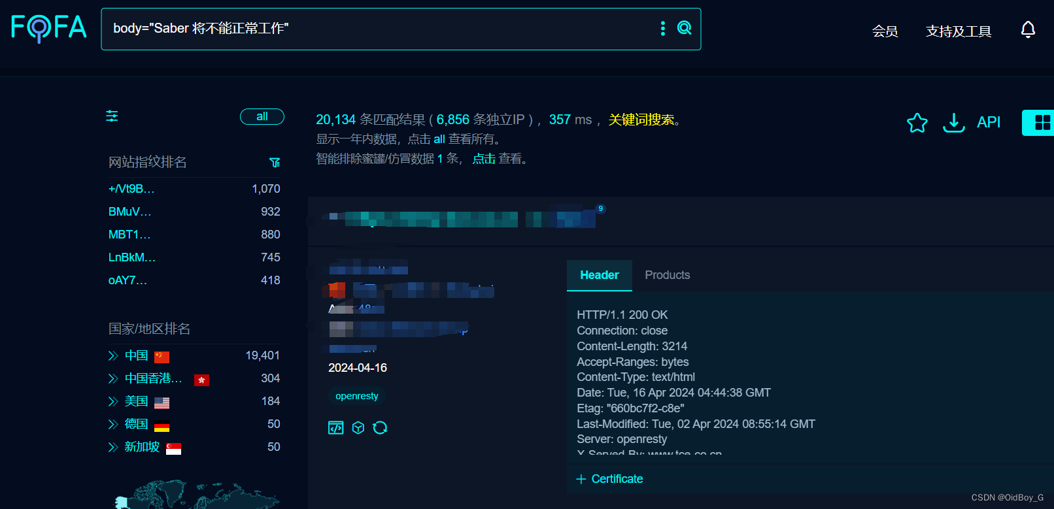This screenshot has width=1054, height=509.
Task: Click the 关键词搜索 link
Action: 641,120
